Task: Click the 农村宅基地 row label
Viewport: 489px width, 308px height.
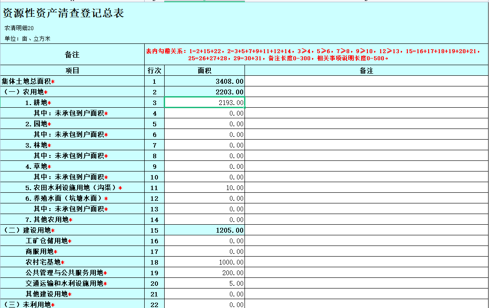Action: click(45, 262)
